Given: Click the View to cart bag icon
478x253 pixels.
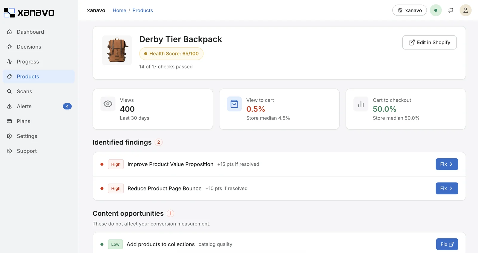Looking at the screenshot, I should [234, 104].
